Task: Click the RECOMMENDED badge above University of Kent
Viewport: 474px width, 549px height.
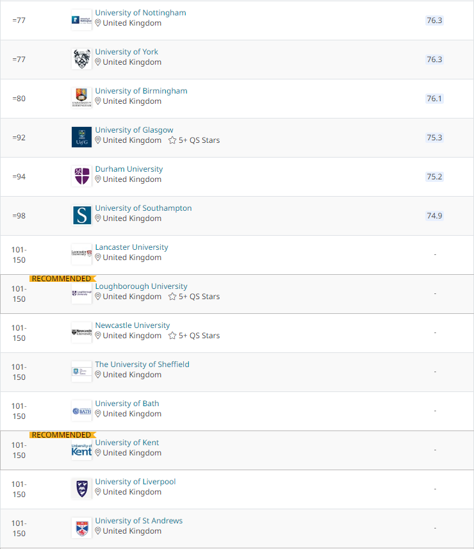Action: click(63, 435)
